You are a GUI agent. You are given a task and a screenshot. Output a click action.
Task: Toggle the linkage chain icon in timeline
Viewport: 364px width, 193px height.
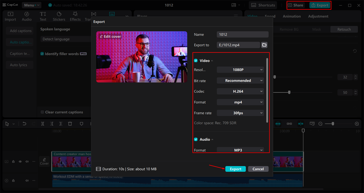coord(289,124)
